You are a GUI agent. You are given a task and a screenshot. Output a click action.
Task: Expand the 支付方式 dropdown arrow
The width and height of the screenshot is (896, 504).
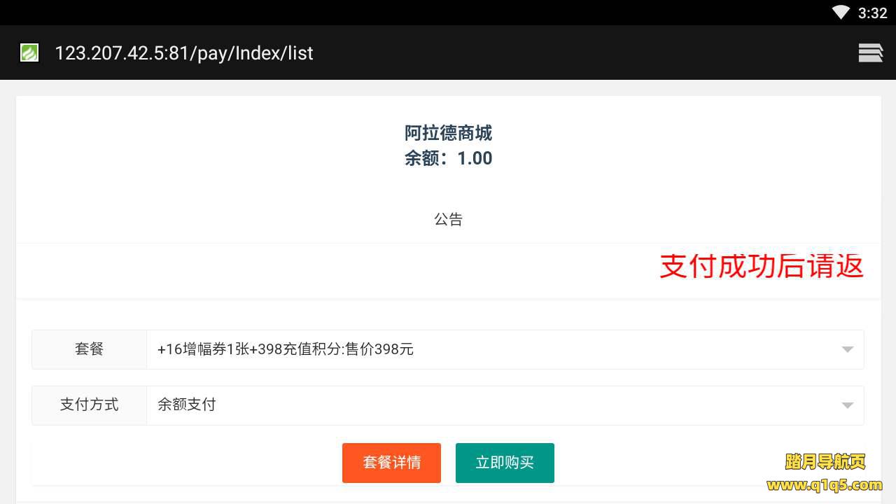(847, 405)
